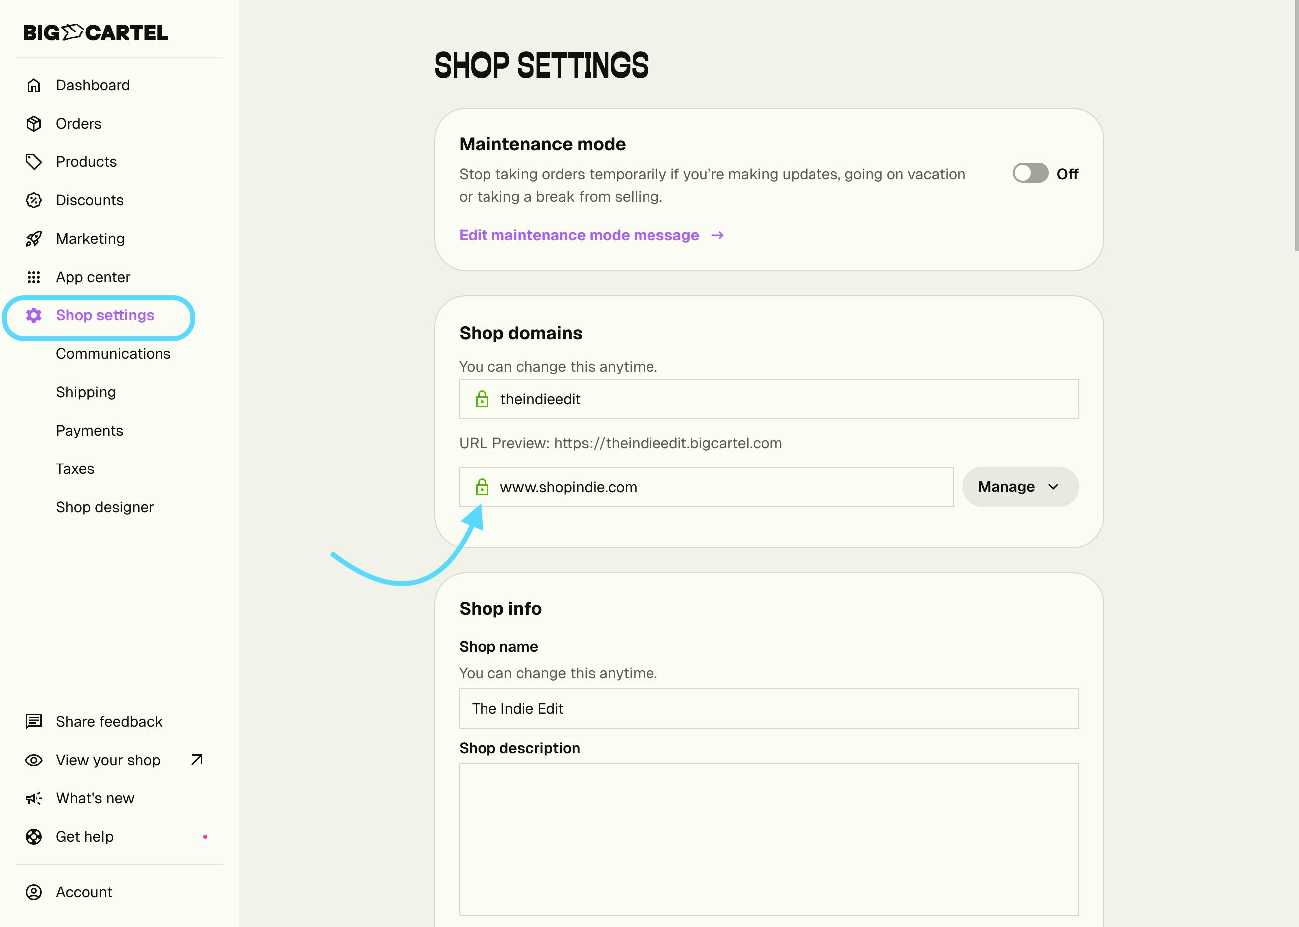This screenshot has height=927, width=1299.
Task: Open the Manage domain dropdown
Action: [1020, 487]
